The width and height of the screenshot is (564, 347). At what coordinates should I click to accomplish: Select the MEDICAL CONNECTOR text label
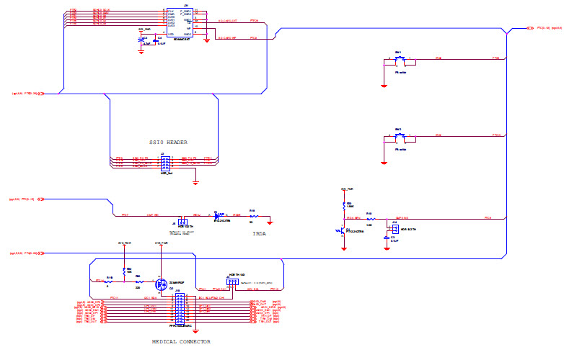point(181,341)
